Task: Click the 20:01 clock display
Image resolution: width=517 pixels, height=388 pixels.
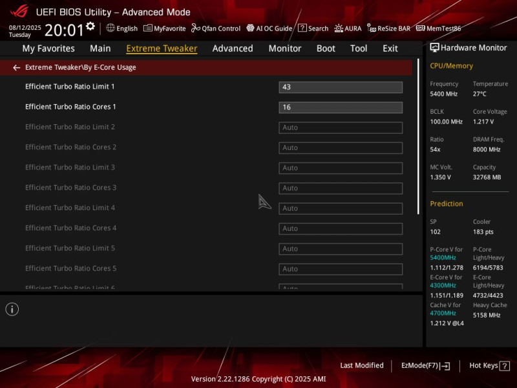Action: pyautogui.click(x=64, y=30)
